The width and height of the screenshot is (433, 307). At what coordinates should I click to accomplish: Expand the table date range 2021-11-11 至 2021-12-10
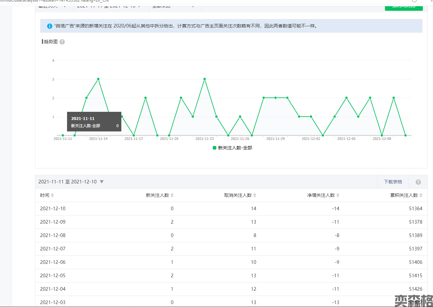tap(102, 182)
